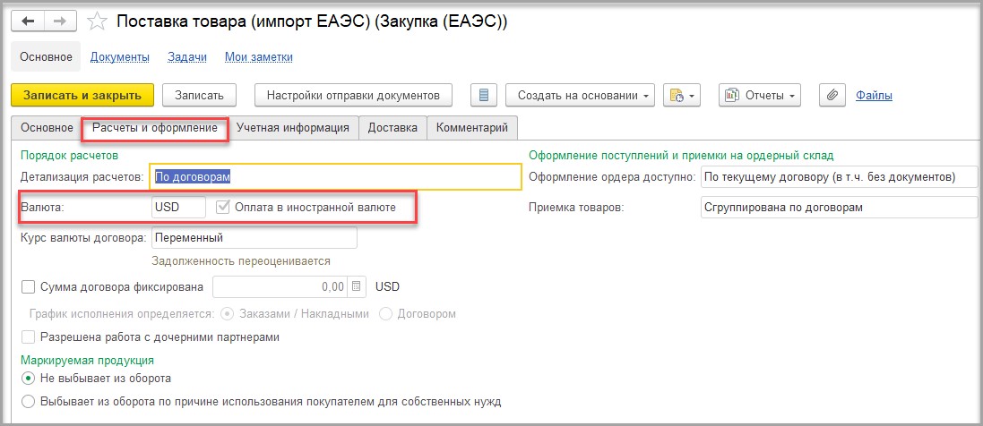Screen dimensions: 983x426
Task: Click the Оформление ордера доступно field
Action: point(840,176)
